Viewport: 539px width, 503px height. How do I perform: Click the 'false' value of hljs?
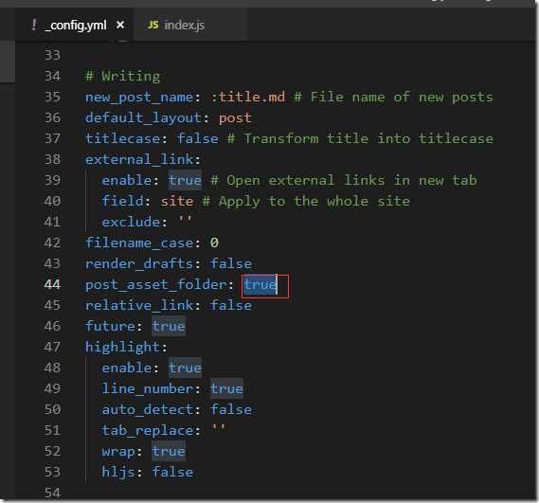pos(172,472)
